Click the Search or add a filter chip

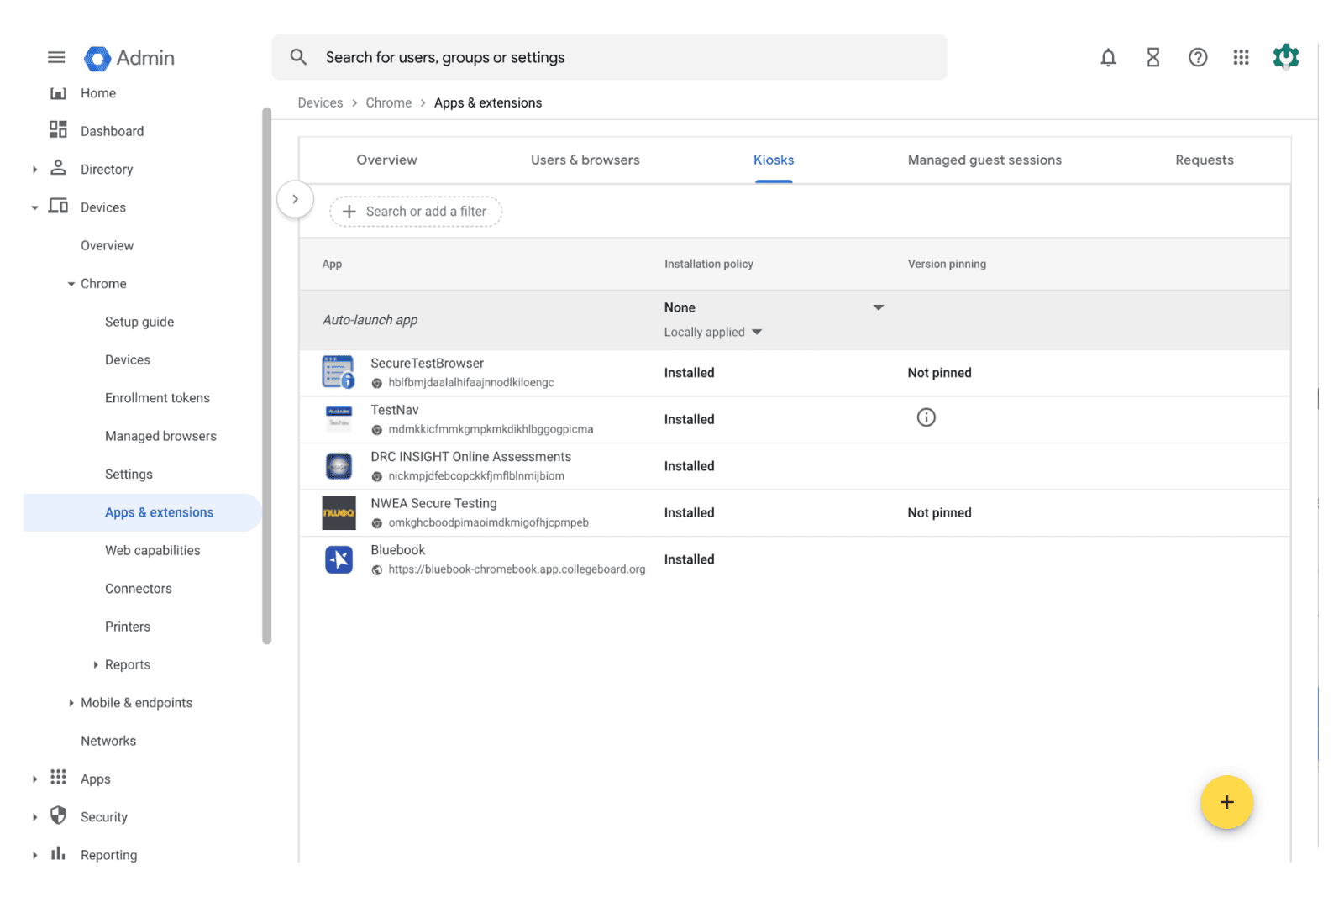(x=416, y=212)
